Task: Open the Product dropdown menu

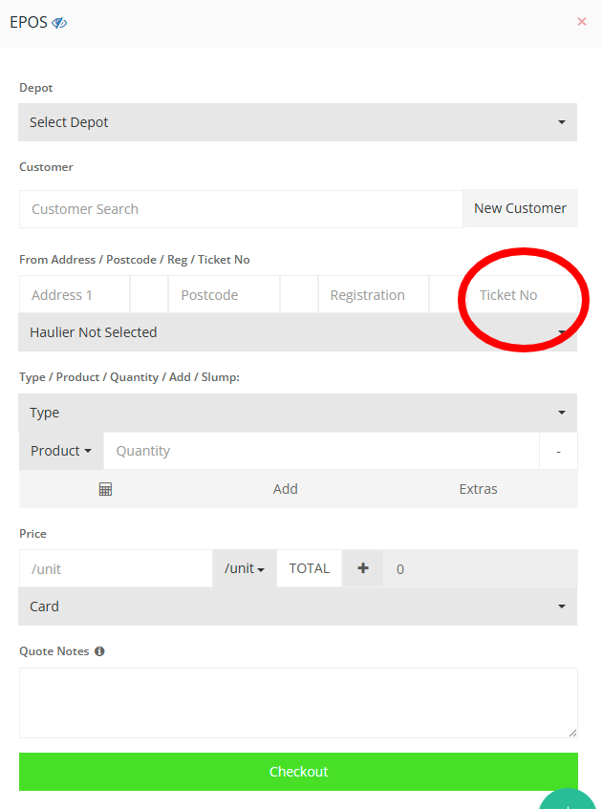Action: pyautogui.click(x=61, y=451)
